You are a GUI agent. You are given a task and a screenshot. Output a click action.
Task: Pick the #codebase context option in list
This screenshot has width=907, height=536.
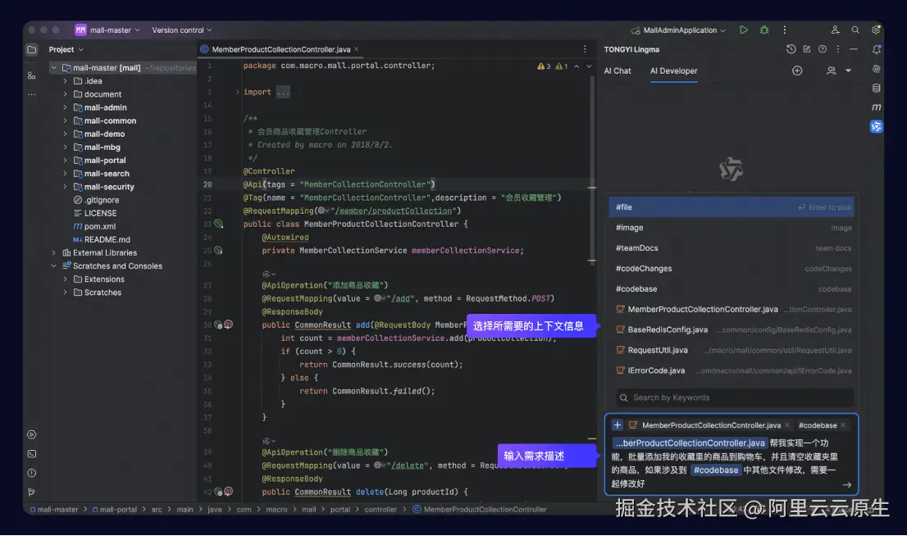[x=732, y=289]
